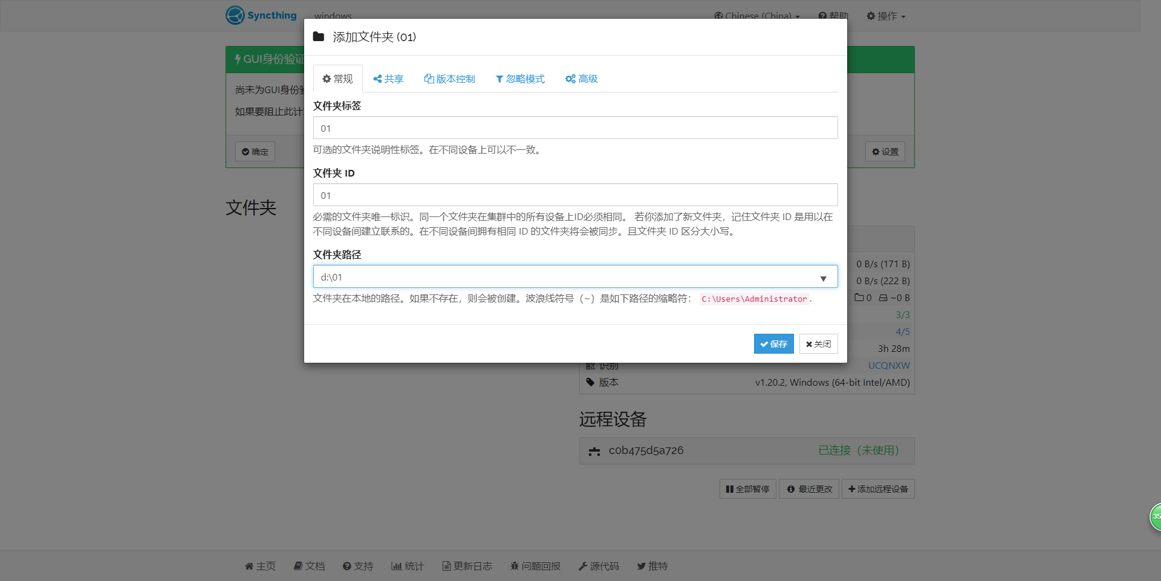Open the 更新日志 footer link
The height and width of the screenshot is (581, 1161).
click(x=467, y=566)
